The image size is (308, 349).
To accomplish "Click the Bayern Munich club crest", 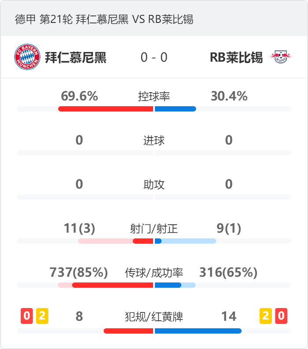I will [x=27, y=57].
